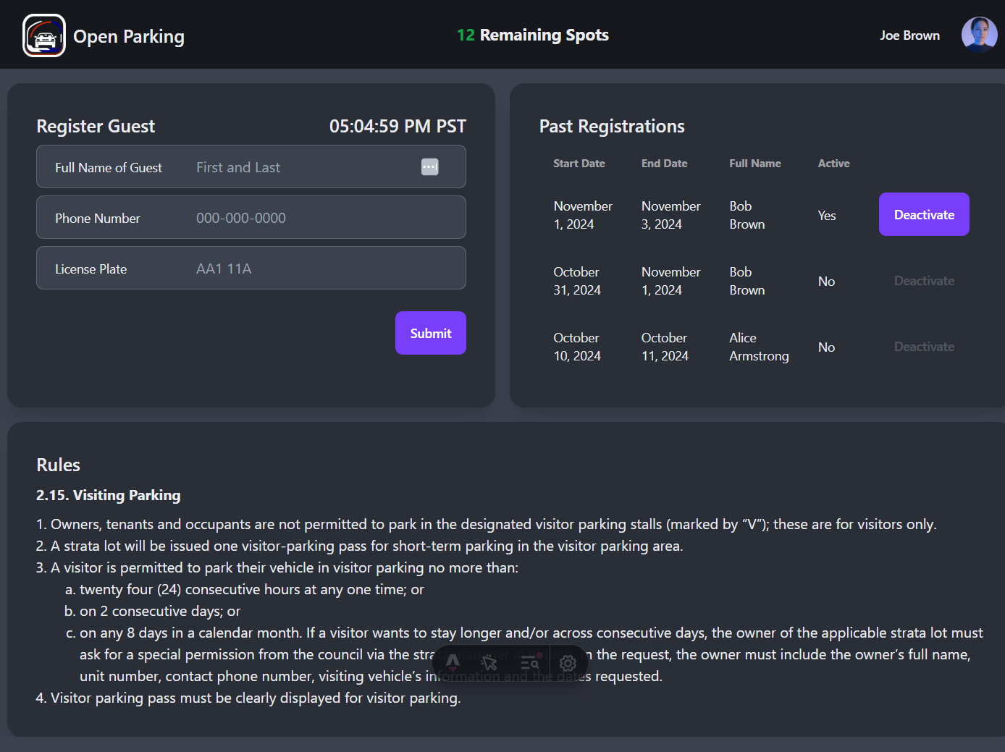The width and height of the screenshot is (1005, 752).
Task: Click the Past Registrations heading
Action: [612, 126]
